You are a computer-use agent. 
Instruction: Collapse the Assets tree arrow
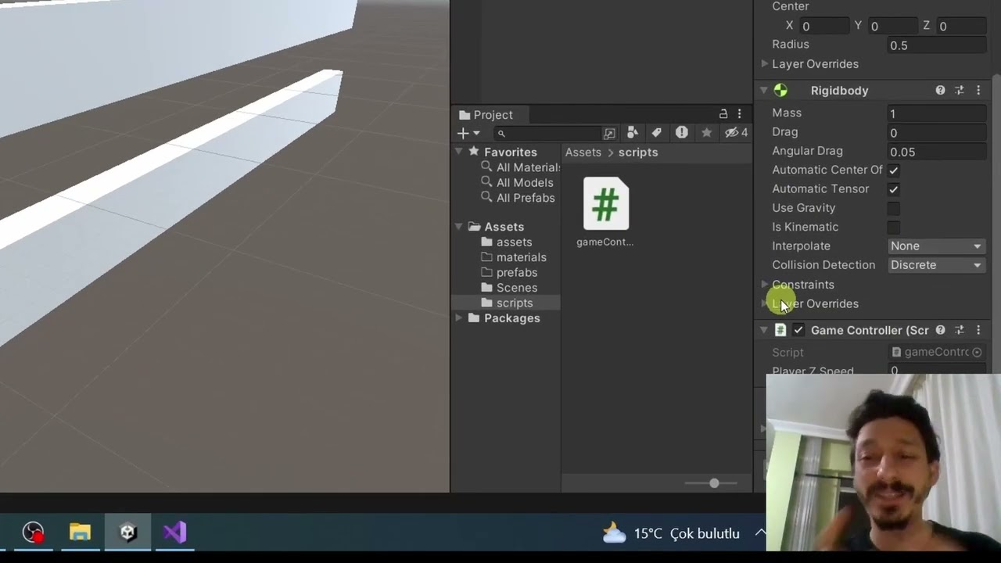(459, 226)
